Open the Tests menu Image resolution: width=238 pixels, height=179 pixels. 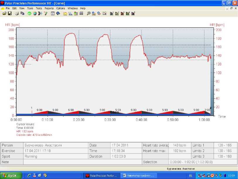pyautogui.click(x=39, y=8)
